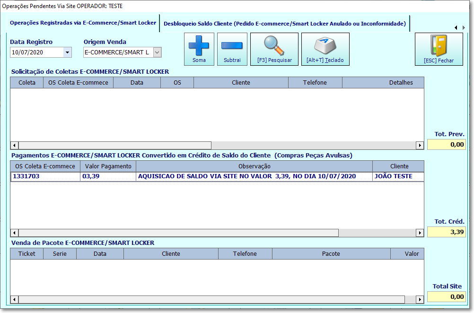Image resolution: width=474 pixels, height=313 pixels.
Task: Open the Alt+T Teclado keyboard button
Action: click(x=325, y=49)
